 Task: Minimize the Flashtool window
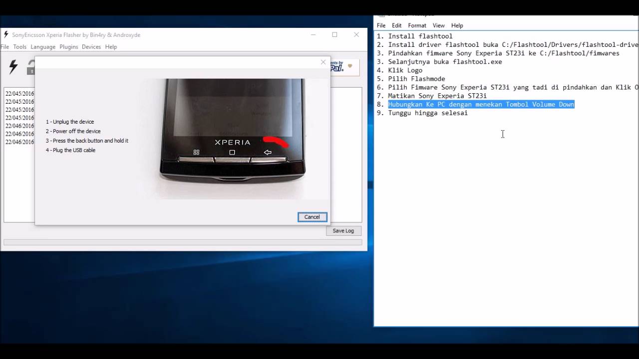[313, 35]
